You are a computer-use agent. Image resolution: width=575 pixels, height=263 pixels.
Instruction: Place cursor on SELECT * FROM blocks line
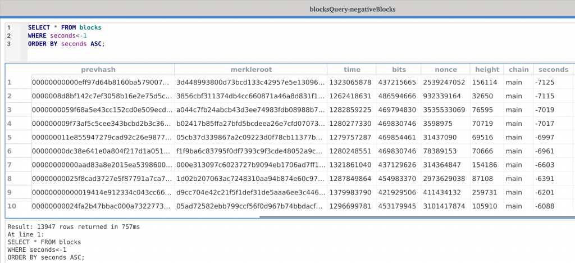pyautogui.click(x=65, y=27)
